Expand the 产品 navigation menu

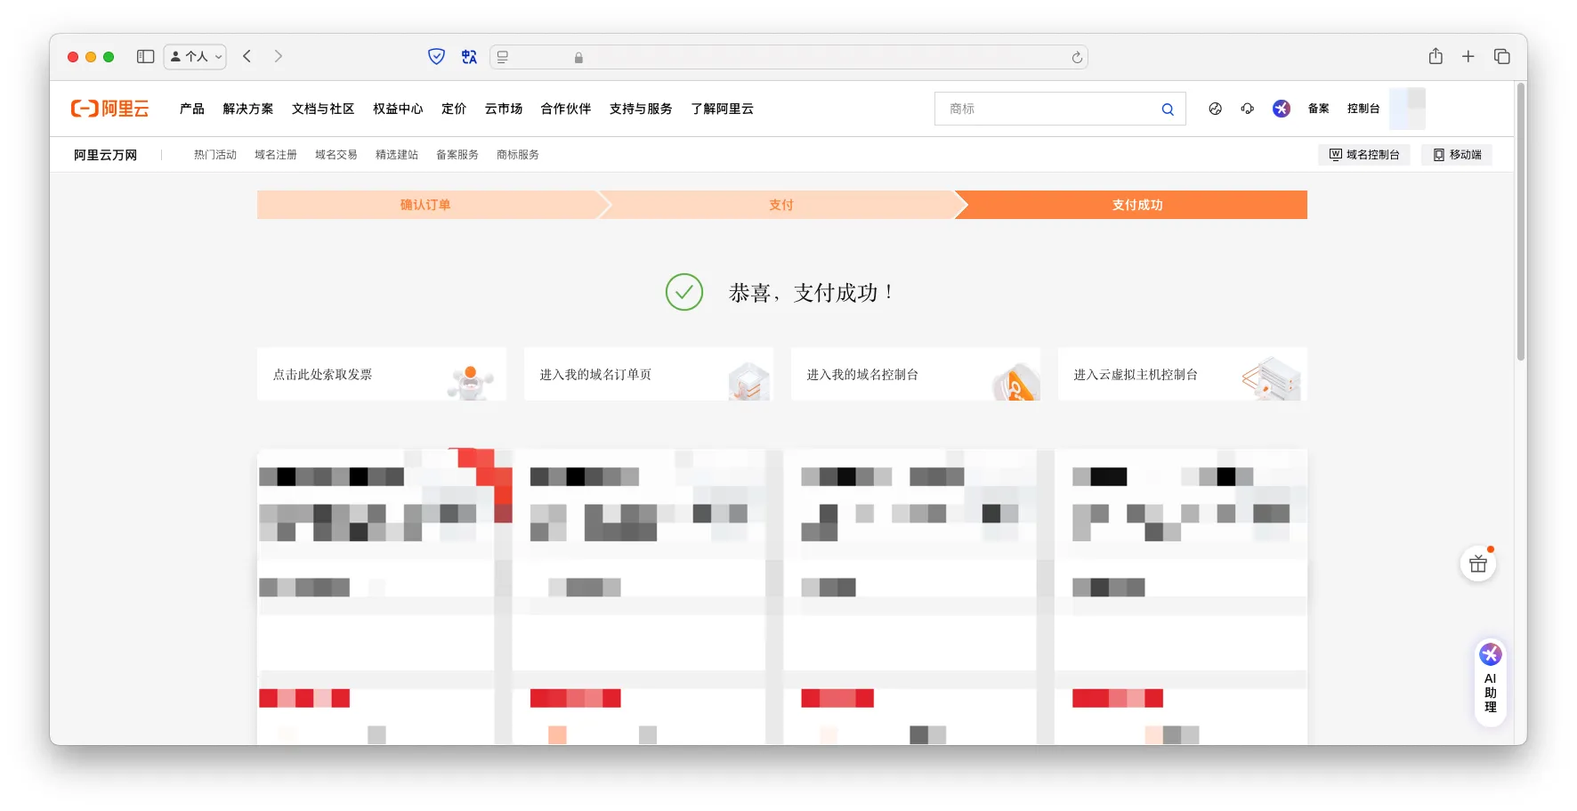[191, 109]
